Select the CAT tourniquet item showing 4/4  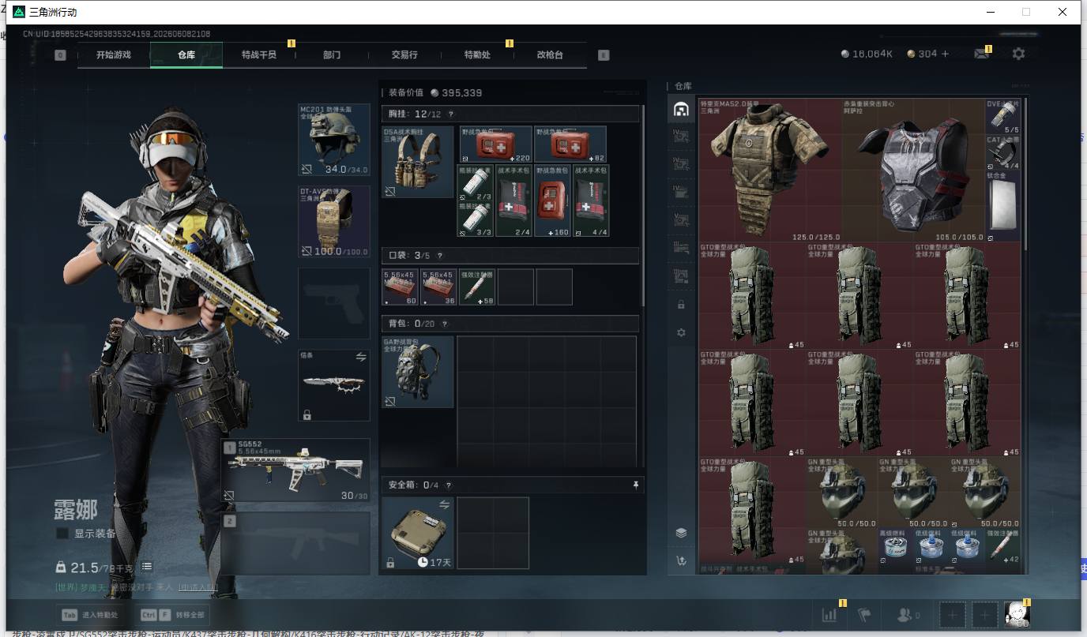tap(1003, 152)
